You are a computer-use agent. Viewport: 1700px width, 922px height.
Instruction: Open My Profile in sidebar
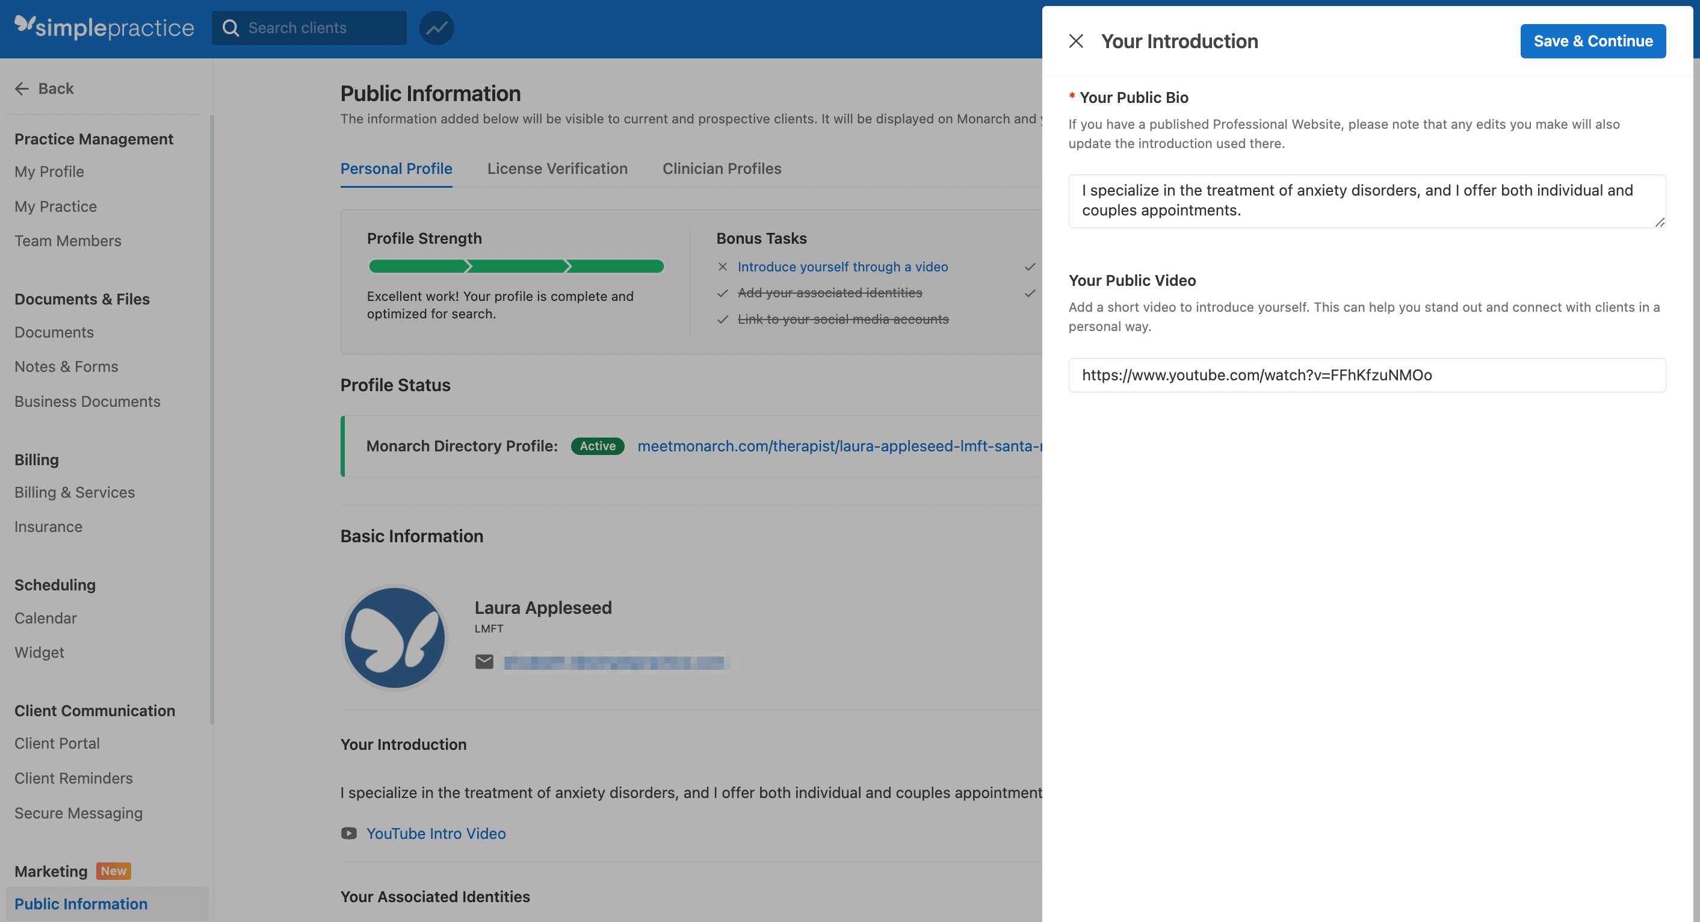(49, 172)
